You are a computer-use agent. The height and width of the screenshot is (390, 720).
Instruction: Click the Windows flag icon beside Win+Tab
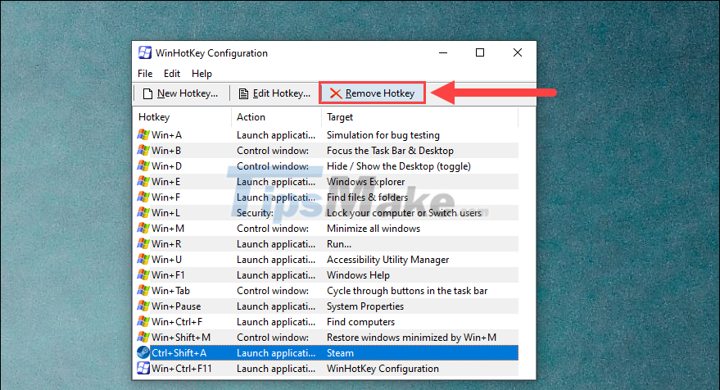click(x=143, y=291)
